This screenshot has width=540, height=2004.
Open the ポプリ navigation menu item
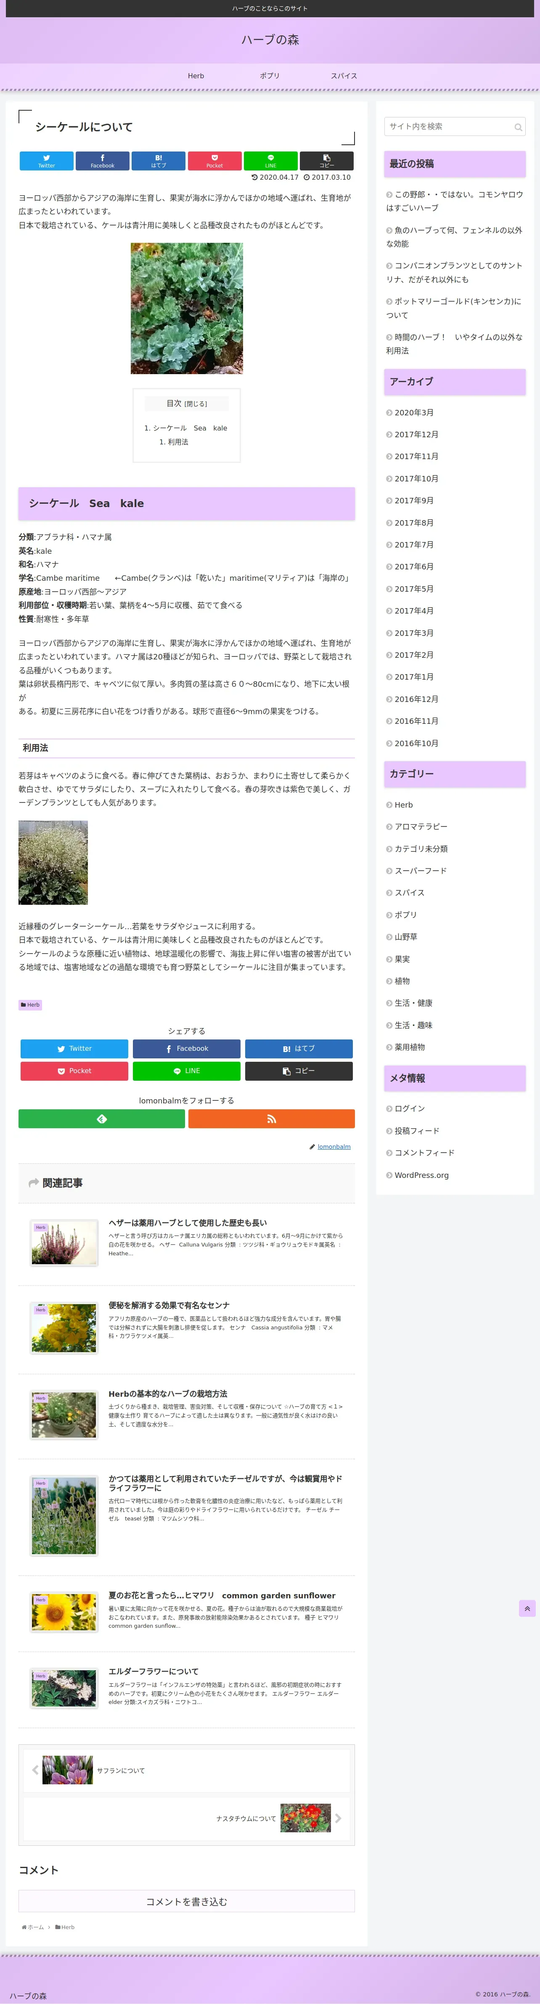[x=270, y=76]
